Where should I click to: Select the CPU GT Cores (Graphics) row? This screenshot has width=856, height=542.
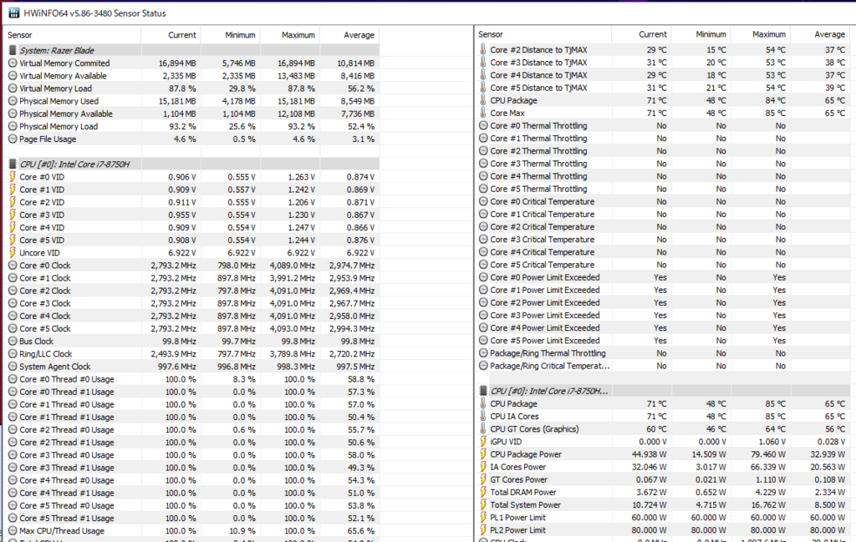coord(663,428)
